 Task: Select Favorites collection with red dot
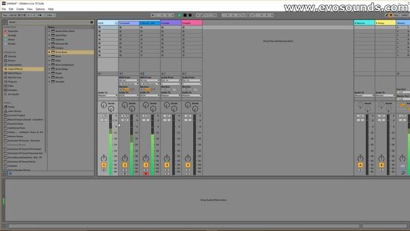[x=13, y=31]
